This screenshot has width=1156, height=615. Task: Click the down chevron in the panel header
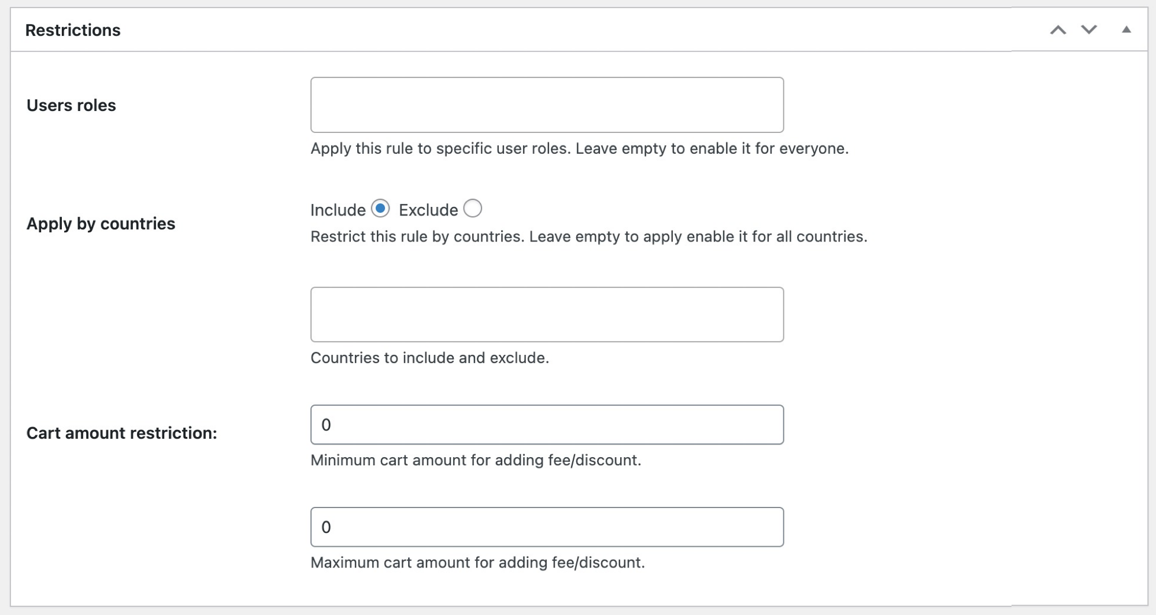1088,30
